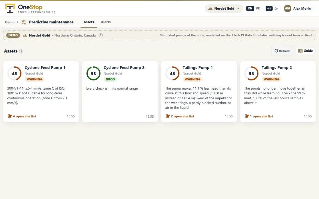Click the help icon beside Northern Ontario, Canada
The height and width of the screenshot is (199, 319).
click(x=101, y=35)
